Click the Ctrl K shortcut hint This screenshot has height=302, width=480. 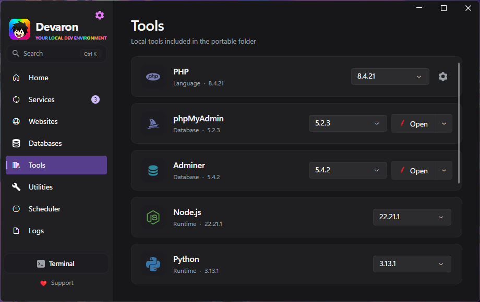(x=90, y=54)
